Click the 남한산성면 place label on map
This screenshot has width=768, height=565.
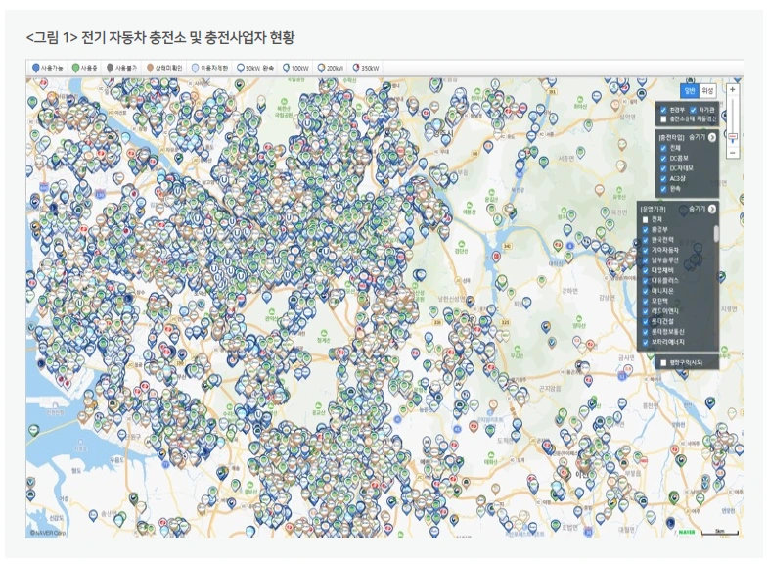pyautogui.click(x=452, y=299)
